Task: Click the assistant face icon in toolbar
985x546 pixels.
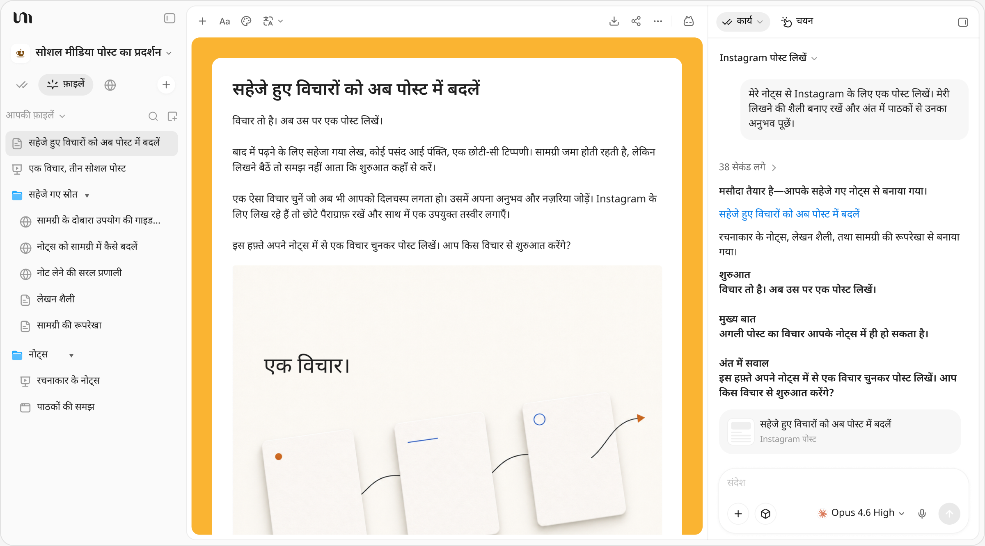Action: point(689,21)
